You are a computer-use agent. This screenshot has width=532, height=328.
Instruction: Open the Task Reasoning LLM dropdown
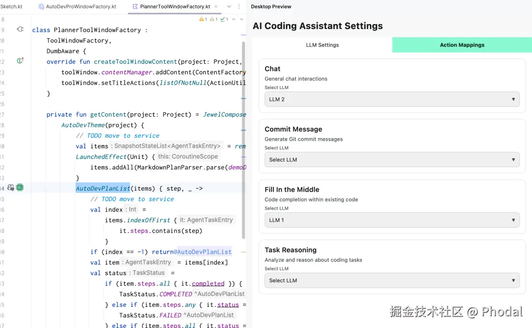(x=392, y=281)
